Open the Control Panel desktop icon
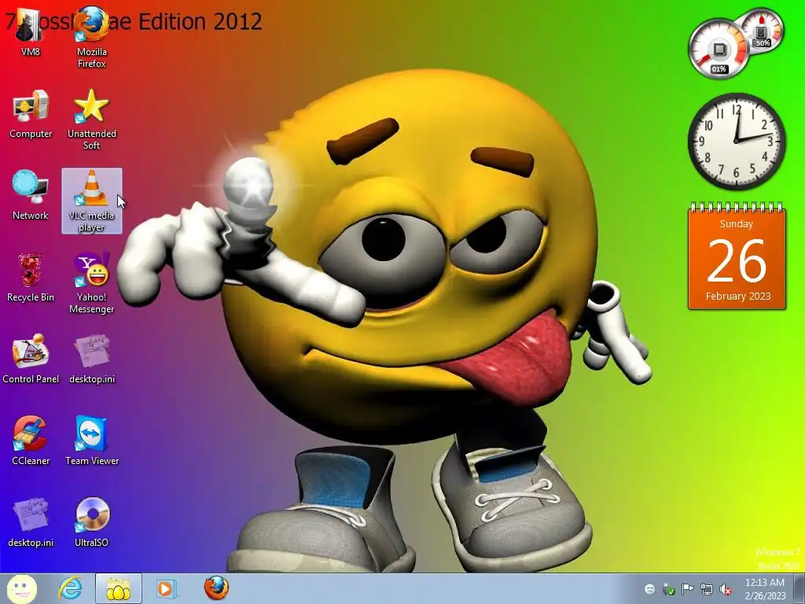This screenshot has width=805, height=604. [x=31, y=359]
